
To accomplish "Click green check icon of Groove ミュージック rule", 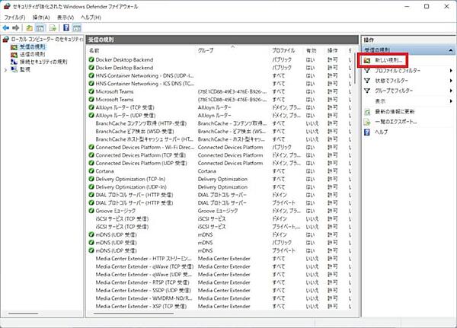I will [91, 211].
